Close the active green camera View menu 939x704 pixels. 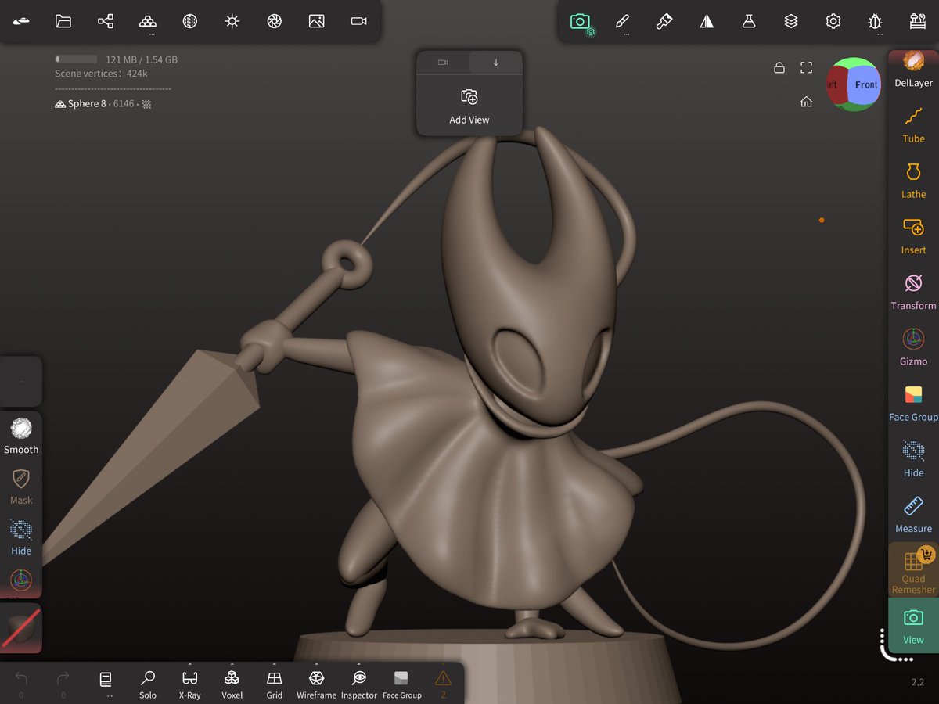[x=581, y=22]
